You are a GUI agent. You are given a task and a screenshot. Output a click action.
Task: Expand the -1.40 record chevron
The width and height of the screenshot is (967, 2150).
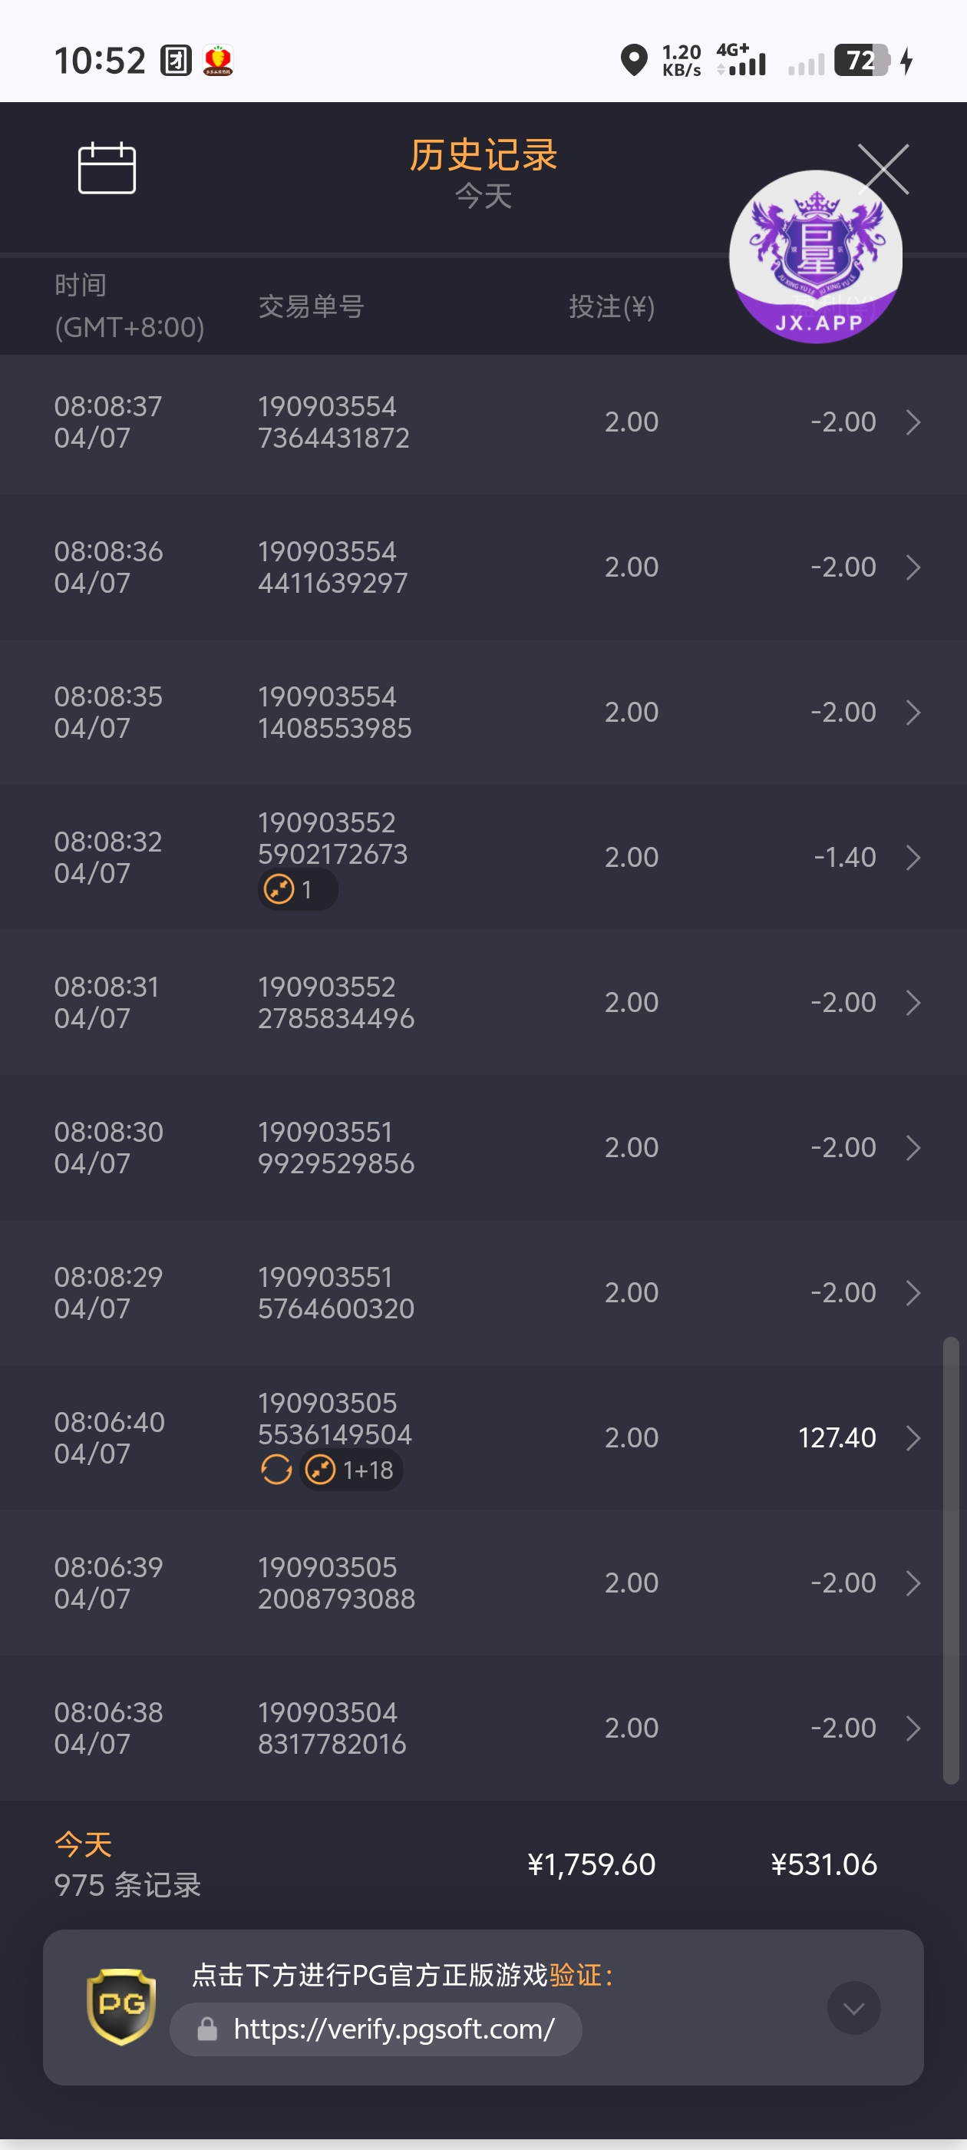913,857
